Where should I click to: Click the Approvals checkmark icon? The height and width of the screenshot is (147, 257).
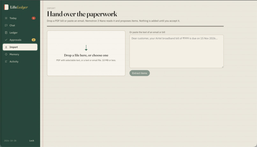tap(6, 40)
